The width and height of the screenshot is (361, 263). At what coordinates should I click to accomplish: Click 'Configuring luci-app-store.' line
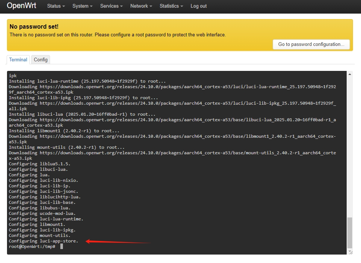pyautogui.click(x=43, y=241)
